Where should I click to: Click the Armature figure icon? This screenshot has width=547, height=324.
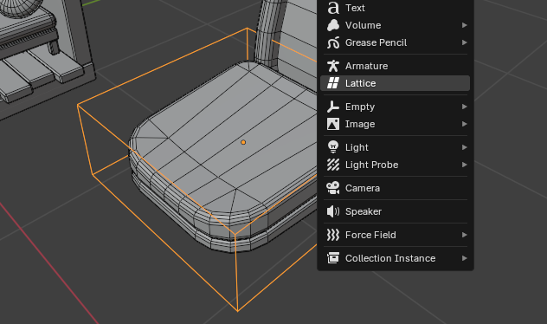pos(333,66)
